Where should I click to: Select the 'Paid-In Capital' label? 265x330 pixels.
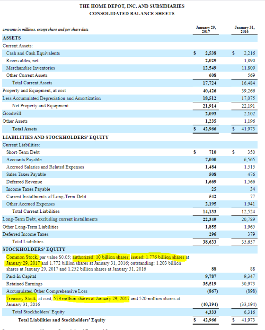[x=21, y=276]
